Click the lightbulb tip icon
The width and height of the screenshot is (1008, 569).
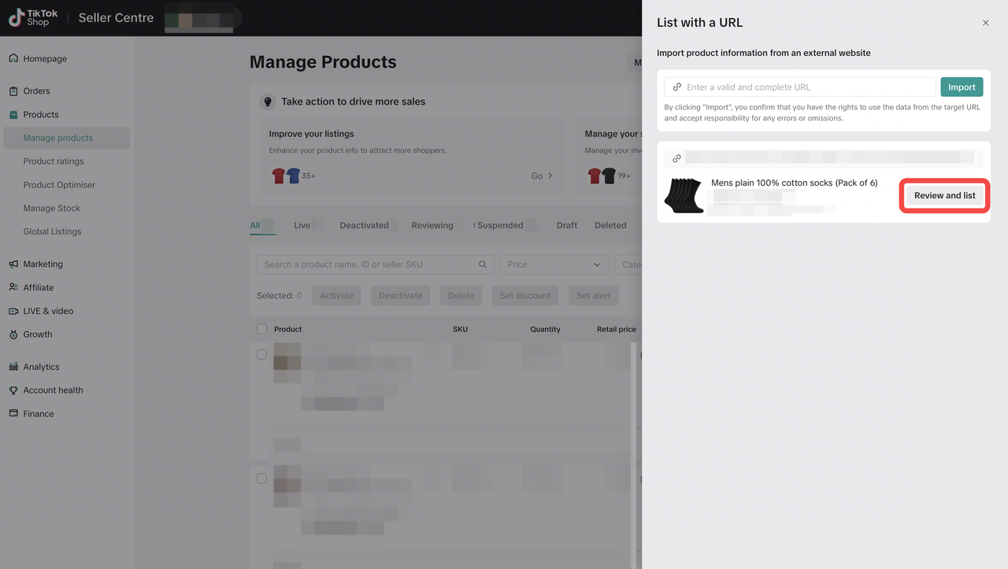[x=268, y=102]
